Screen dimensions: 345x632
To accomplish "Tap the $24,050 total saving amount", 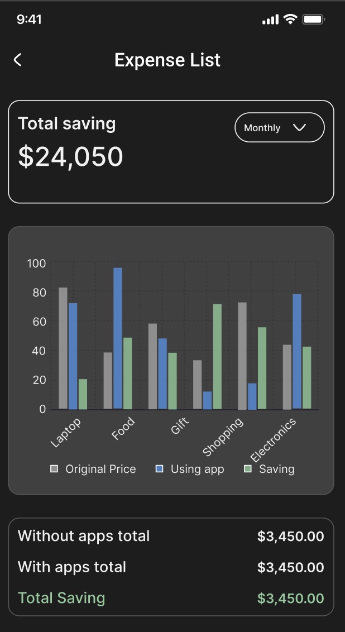I will point(70,156).
